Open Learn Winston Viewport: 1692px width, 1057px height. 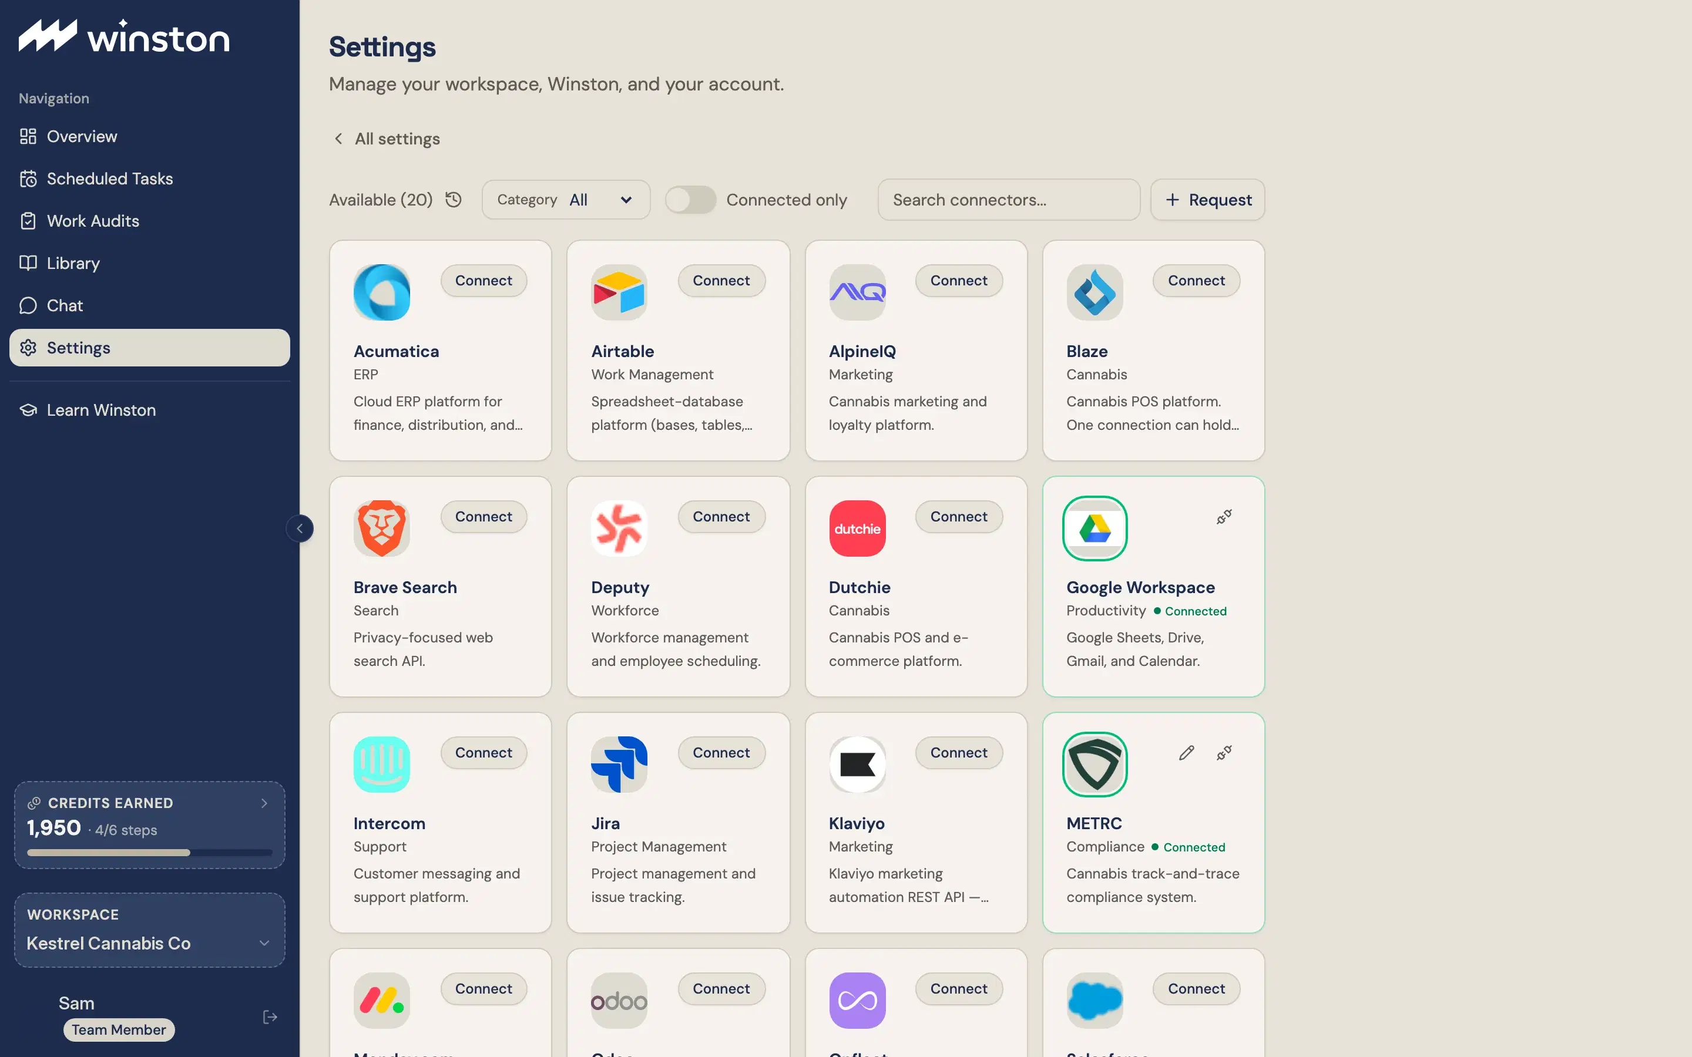point(149,410)
